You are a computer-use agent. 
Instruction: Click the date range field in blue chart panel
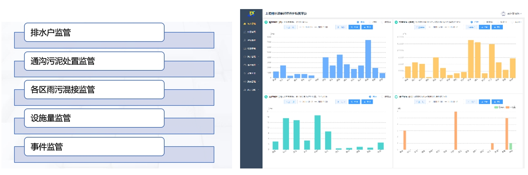316,27
